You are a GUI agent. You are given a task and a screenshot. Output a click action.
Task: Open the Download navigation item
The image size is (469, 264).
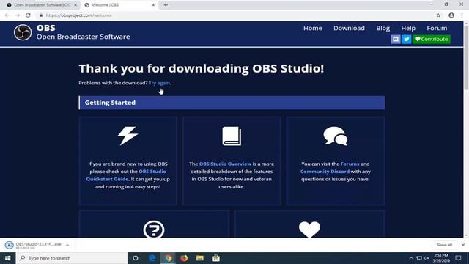[x=349, y=28]
